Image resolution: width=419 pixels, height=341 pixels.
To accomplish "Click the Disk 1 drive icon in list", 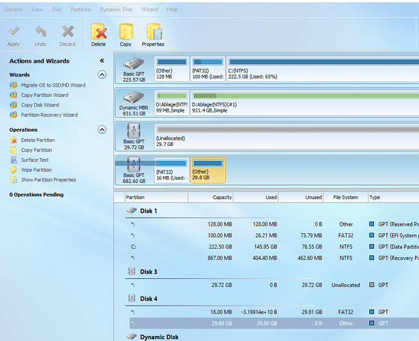I will [x=132, y=211].
